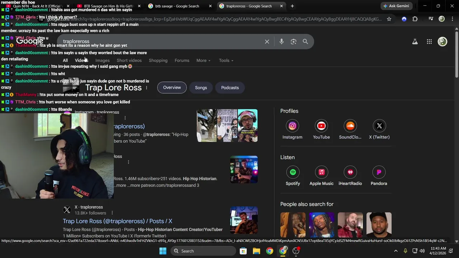Open the Google logo homepage link

(30, 41)
